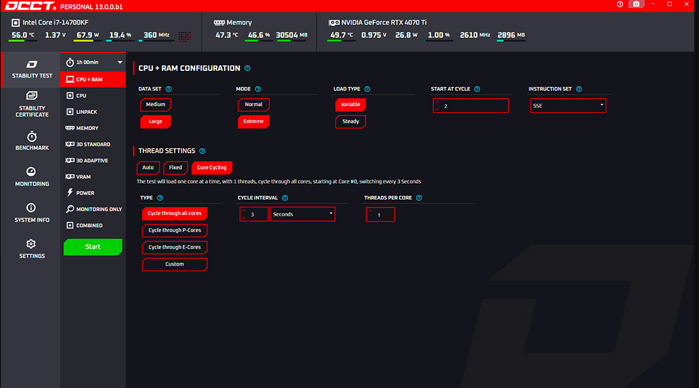Click help icon next to Data Set
This screenshot has height=388, width=699.
(x=169, y=89)
